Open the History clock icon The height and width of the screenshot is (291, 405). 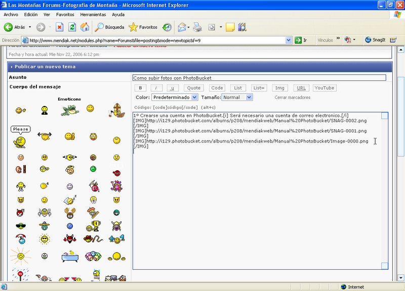click(167, 27)
